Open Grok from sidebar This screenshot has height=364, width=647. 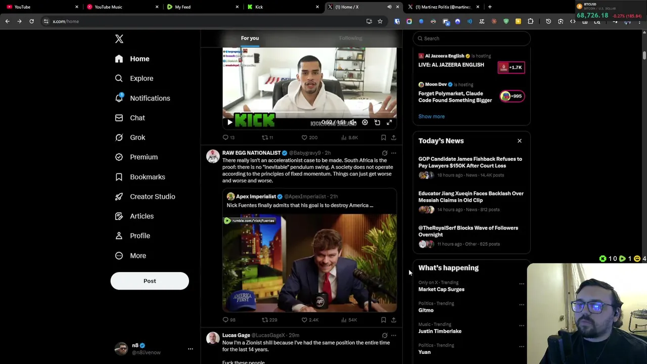click(x=130, y=138)
